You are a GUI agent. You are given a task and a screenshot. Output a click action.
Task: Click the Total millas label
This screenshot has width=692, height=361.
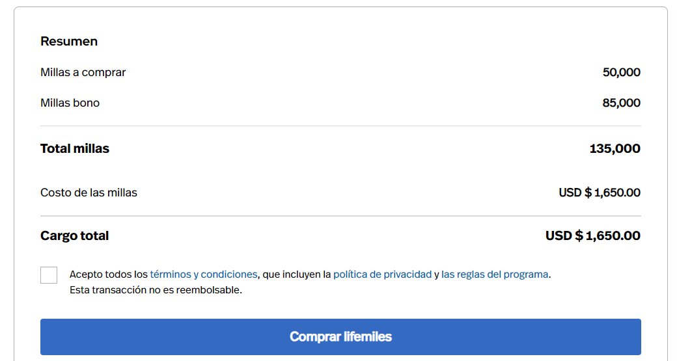coord(75,148)
